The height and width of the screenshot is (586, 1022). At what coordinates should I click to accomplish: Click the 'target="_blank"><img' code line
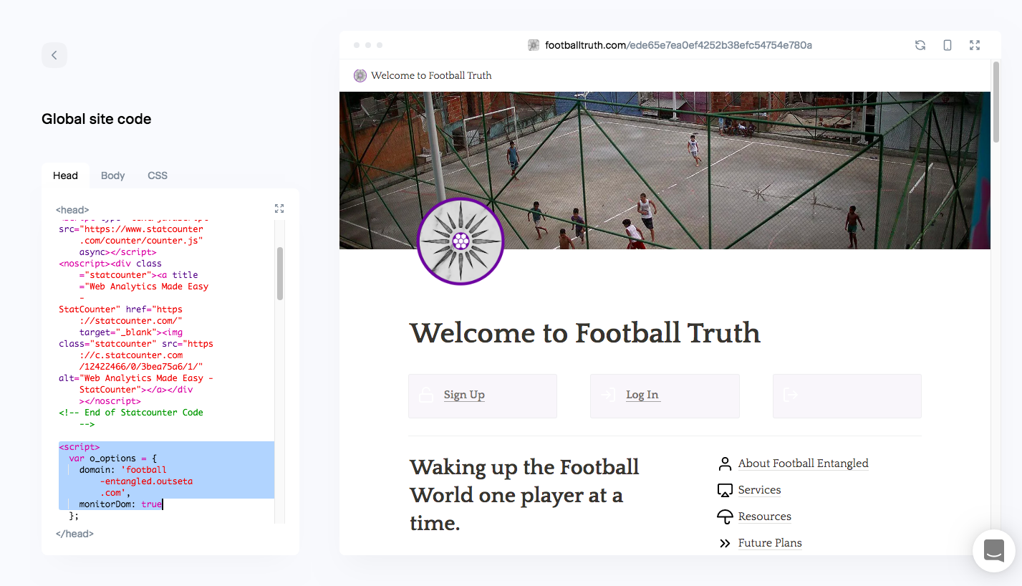pos(131,332)
